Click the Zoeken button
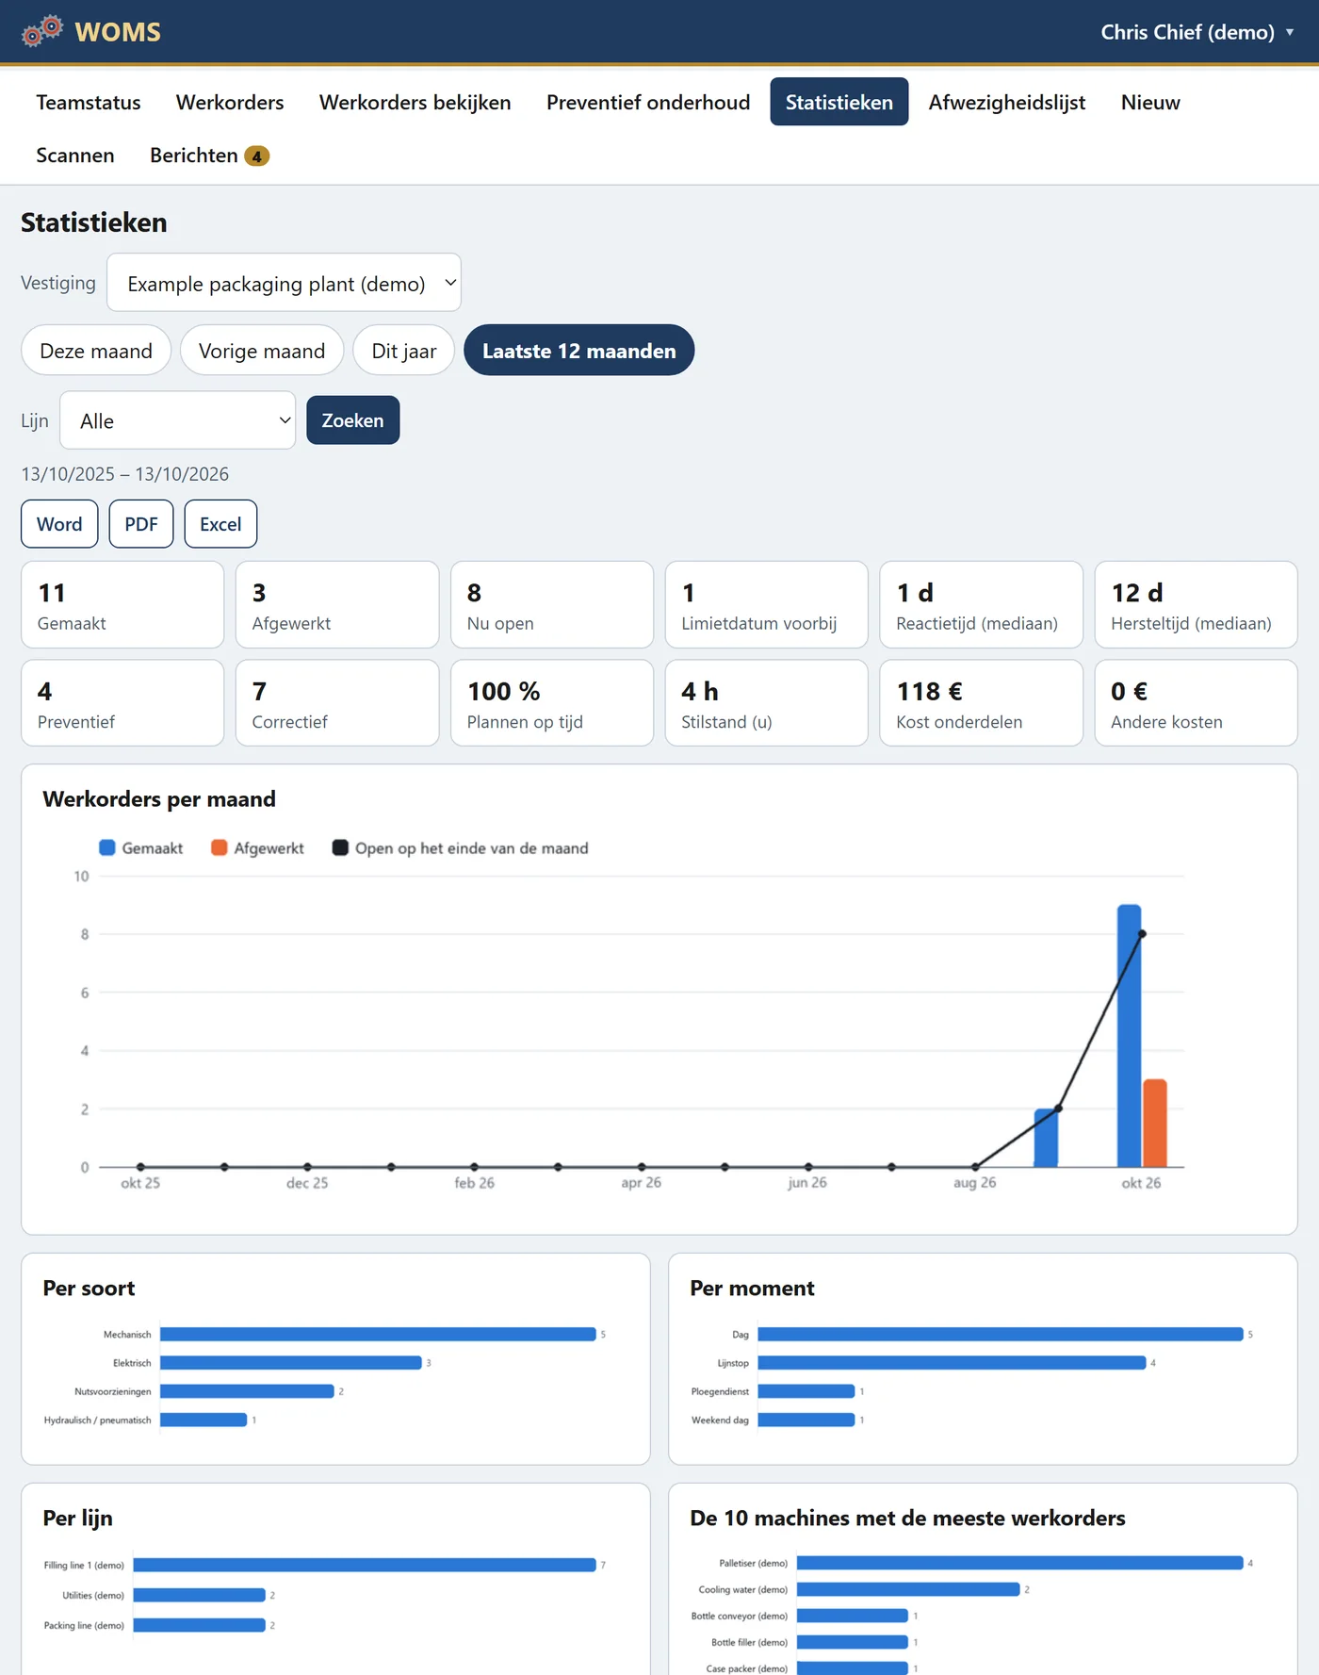The width and height of the screenshot is (1319, 1675). click(353, 420)
